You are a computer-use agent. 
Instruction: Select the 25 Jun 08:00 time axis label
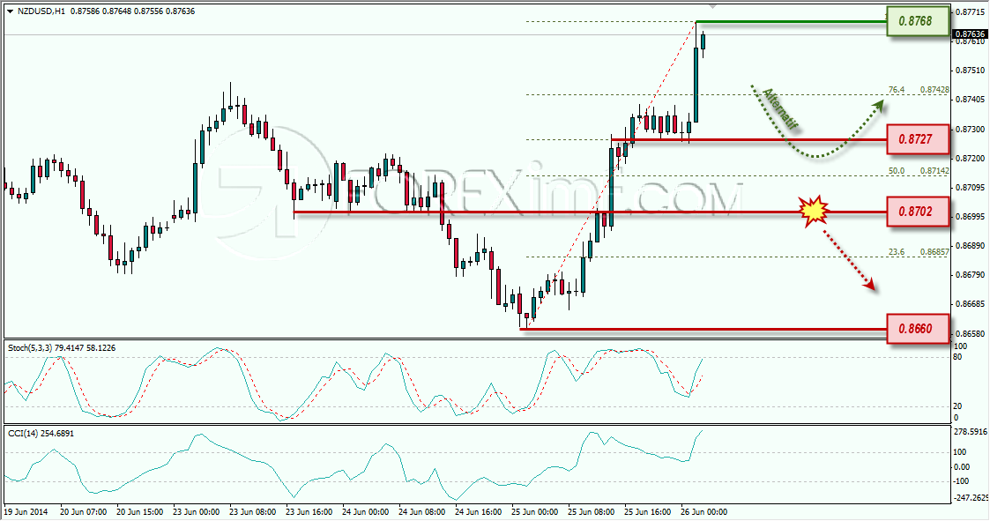tap(592, 512)
